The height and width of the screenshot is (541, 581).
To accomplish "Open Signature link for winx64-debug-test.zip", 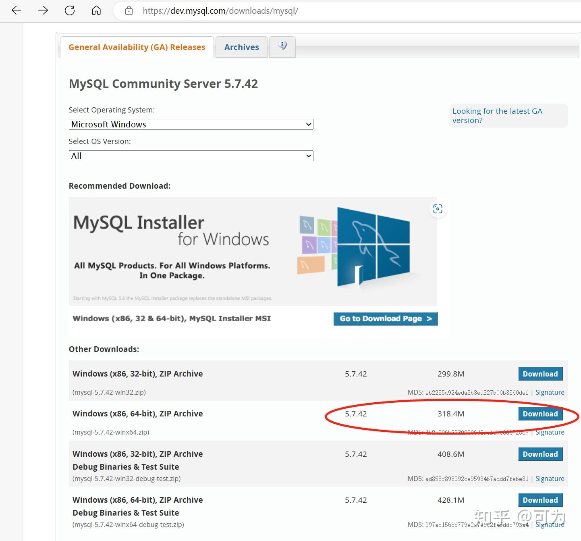I will pos(550,524).
